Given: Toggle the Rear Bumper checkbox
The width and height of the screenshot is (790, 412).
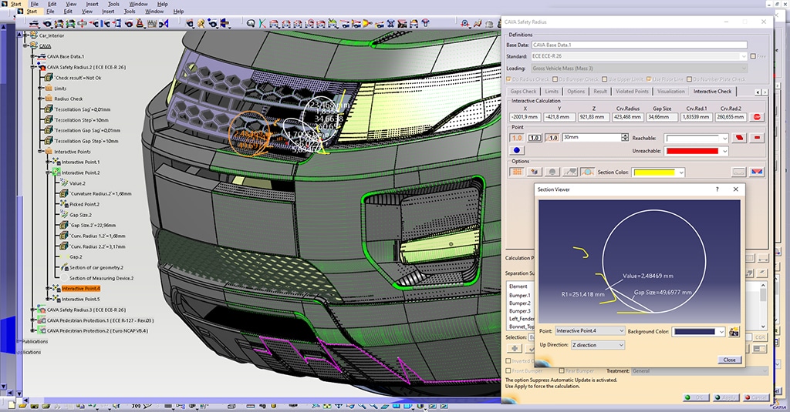Looking at the screenshot, I should click(562, 370).
